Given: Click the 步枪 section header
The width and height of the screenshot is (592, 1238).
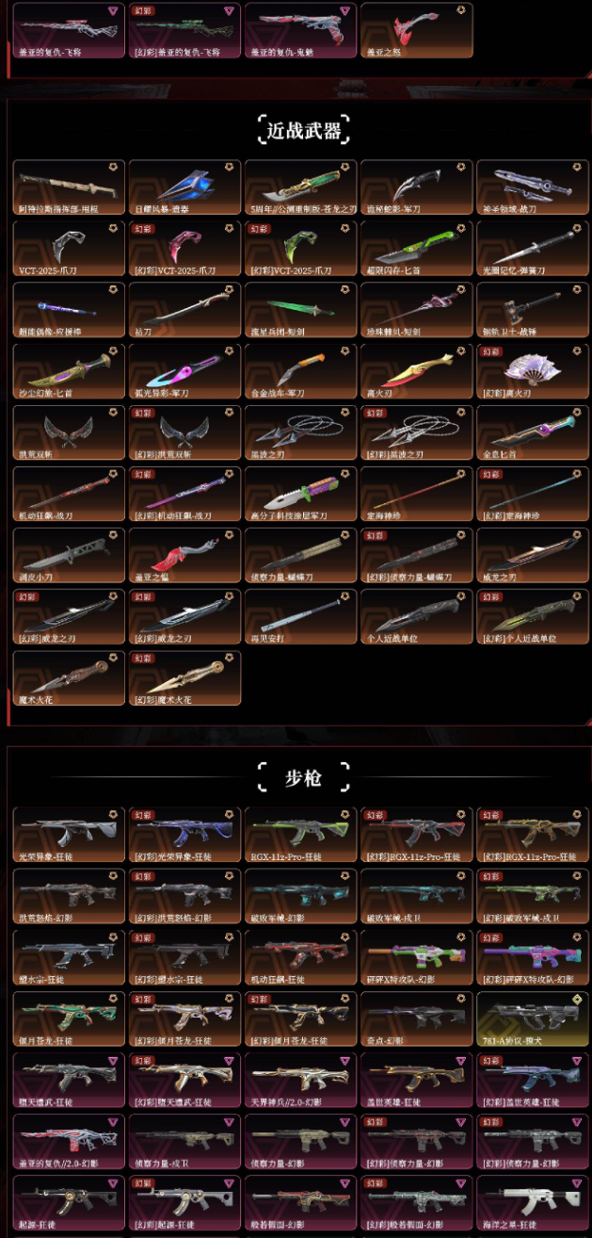Looking at the screenshot, I should [303, 777].
